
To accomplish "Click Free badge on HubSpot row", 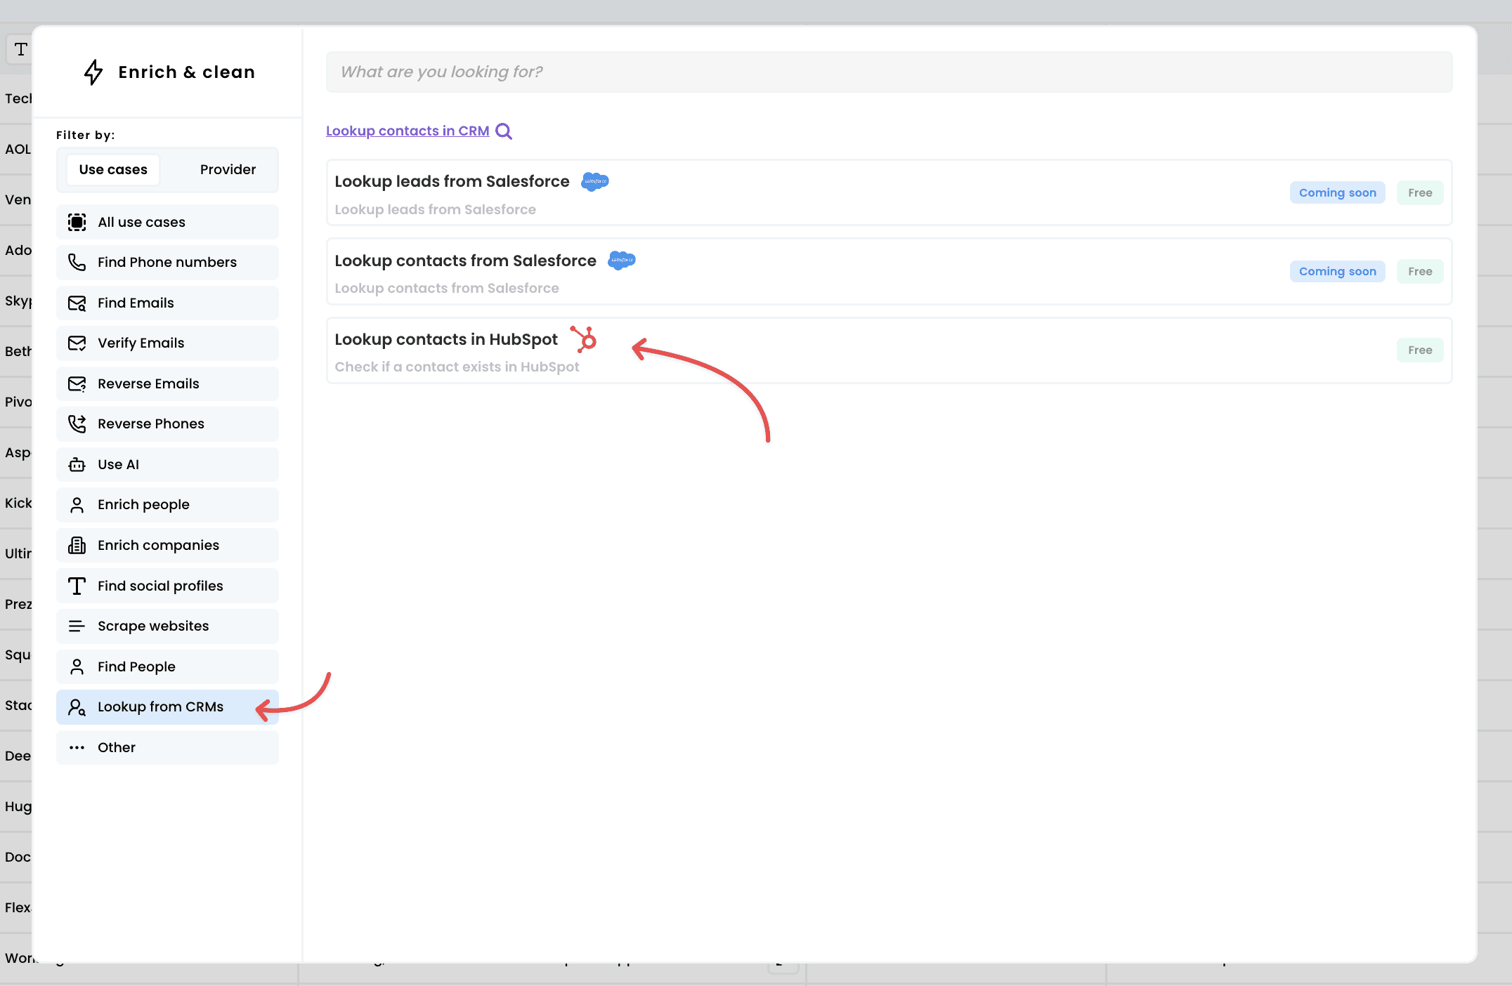I will pos(1419,350).
